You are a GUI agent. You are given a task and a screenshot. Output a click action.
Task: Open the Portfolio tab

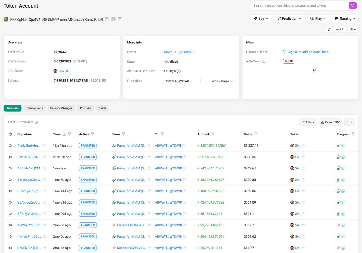point(85,108)
